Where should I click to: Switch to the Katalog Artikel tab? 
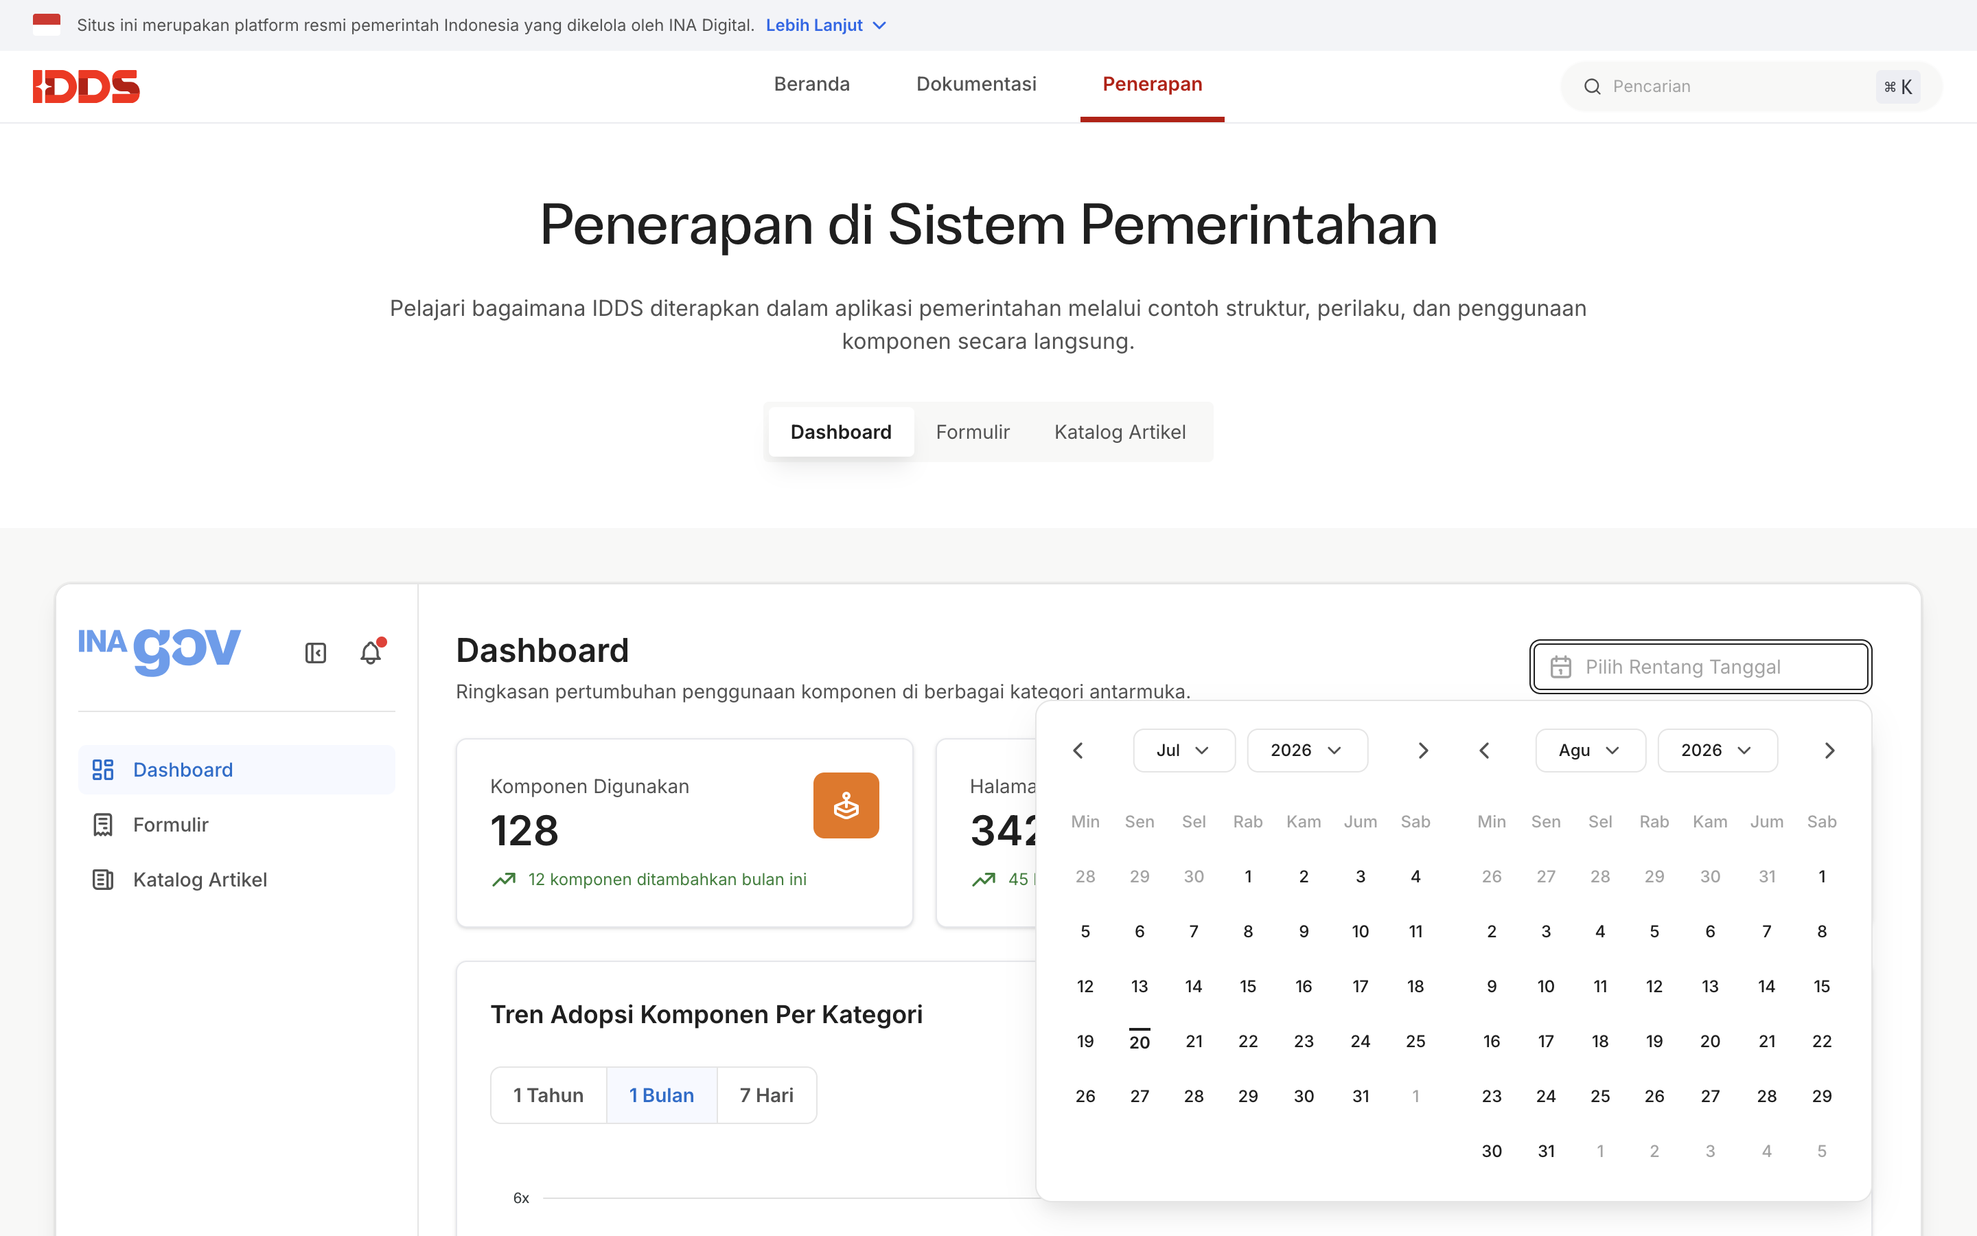(1119, 432)
